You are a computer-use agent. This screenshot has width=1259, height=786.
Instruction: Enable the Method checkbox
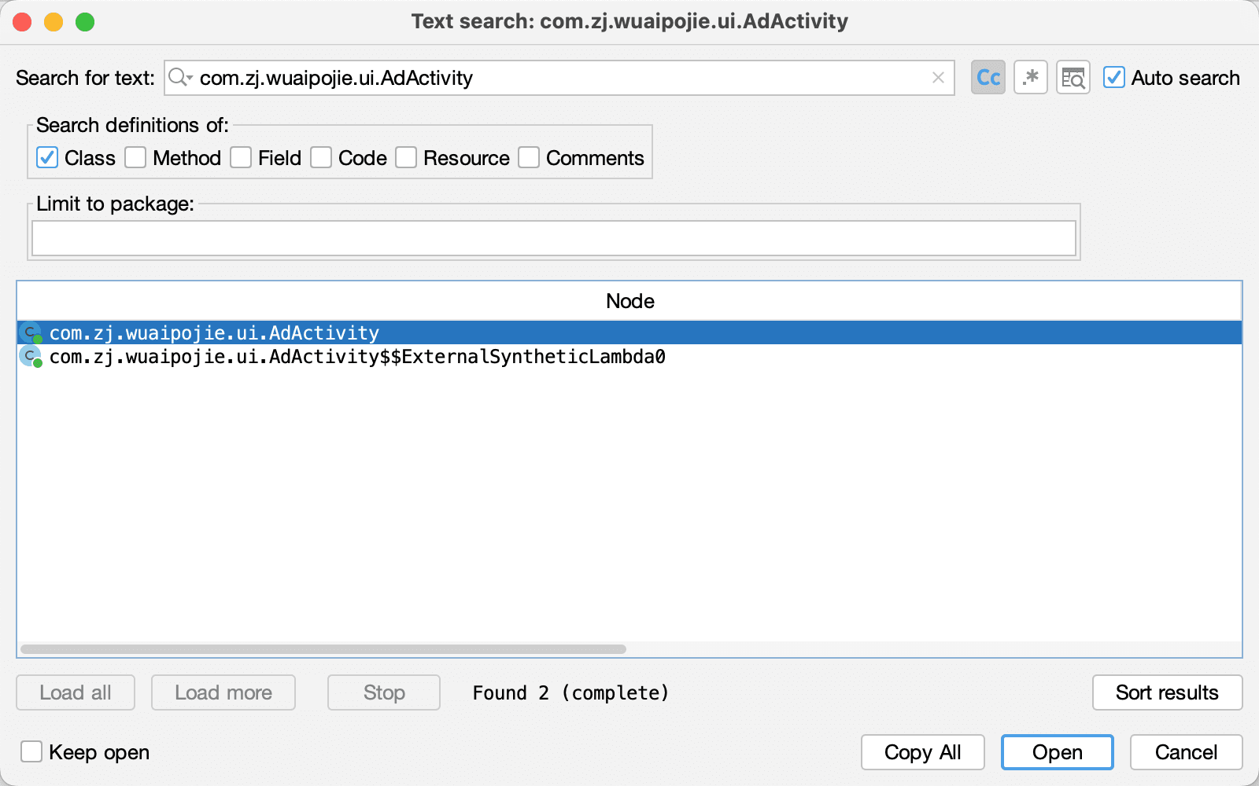click(x=135, y=158)
